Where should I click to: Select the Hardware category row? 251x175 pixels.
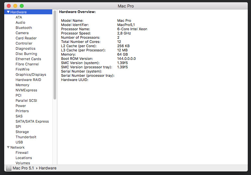coord(28,12)
